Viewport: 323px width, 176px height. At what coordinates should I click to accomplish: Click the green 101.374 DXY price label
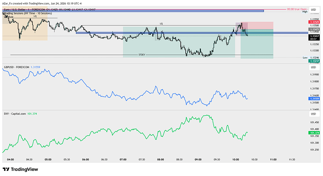point(314,133)
